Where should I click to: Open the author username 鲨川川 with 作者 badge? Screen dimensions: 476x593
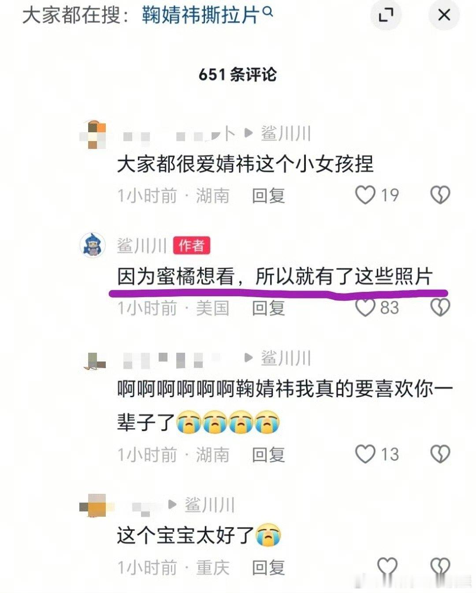[142, 246]
